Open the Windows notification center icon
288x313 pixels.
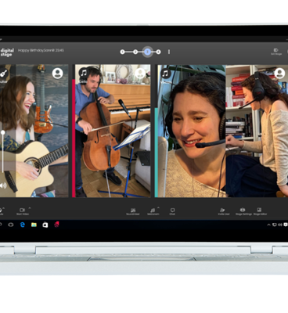tap(286, 225)
